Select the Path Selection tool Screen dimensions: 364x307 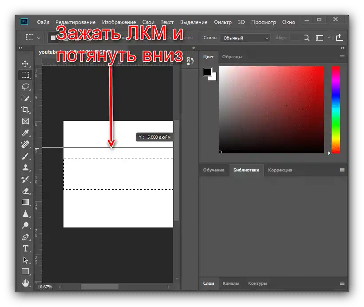26,260
